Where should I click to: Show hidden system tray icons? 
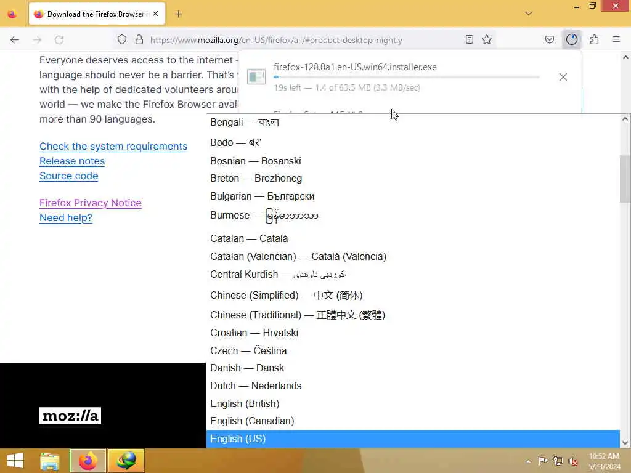[528, 461]
